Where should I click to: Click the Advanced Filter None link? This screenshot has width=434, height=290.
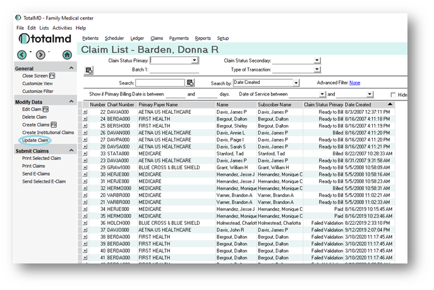(x=354, y=83)
